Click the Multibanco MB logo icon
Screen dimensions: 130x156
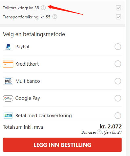(8, 81)
